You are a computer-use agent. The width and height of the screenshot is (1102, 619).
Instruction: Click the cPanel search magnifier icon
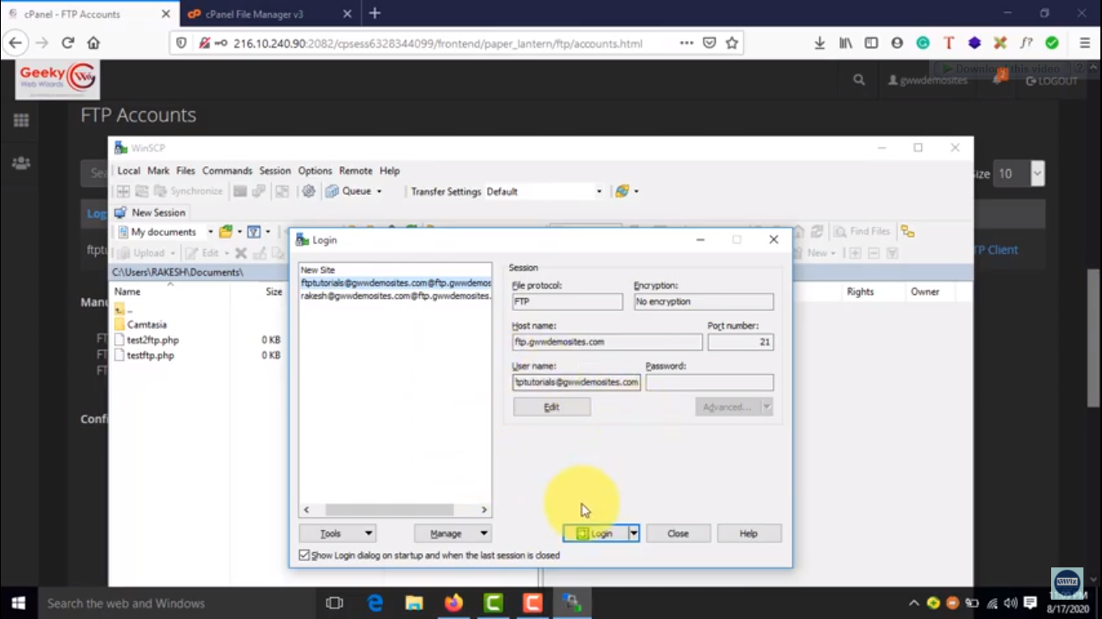859,80
